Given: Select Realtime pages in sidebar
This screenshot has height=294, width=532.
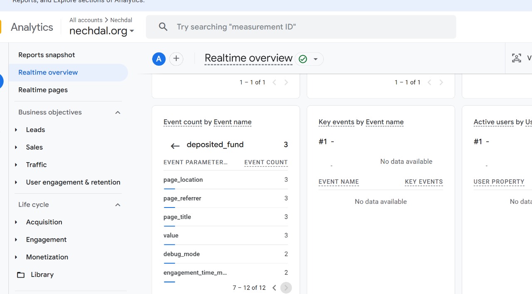Looking at the screenshot, I should pyautogui.click(x=43, y=90).
